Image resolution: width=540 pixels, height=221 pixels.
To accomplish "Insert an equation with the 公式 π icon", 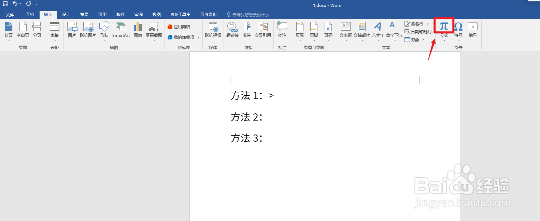I will [444, 27].
